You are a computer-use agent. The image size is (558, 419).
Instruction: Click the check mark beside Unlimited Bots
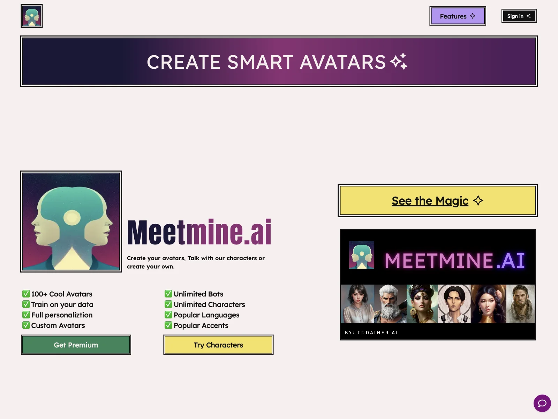click(168, 294)
